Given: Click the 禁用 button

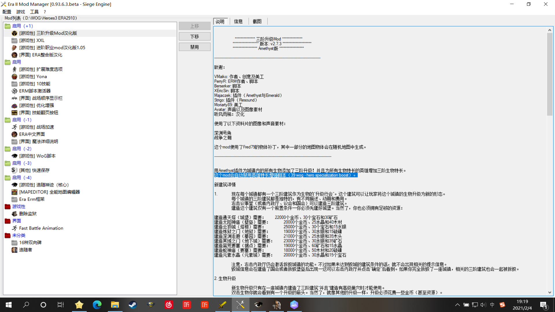Looking at the screenshot, I should pos(195,47).
